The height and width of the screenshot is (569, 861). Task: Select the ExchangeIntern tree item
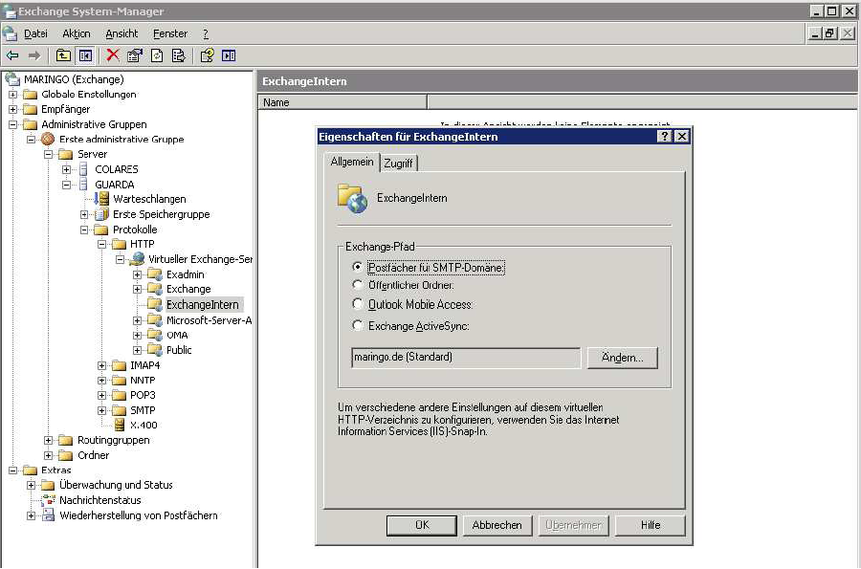coord(203,304)
